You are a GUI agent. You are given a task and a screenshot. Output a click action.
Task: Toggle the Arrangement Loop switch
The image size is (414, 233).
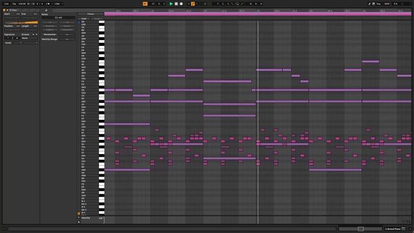(237, 4)
